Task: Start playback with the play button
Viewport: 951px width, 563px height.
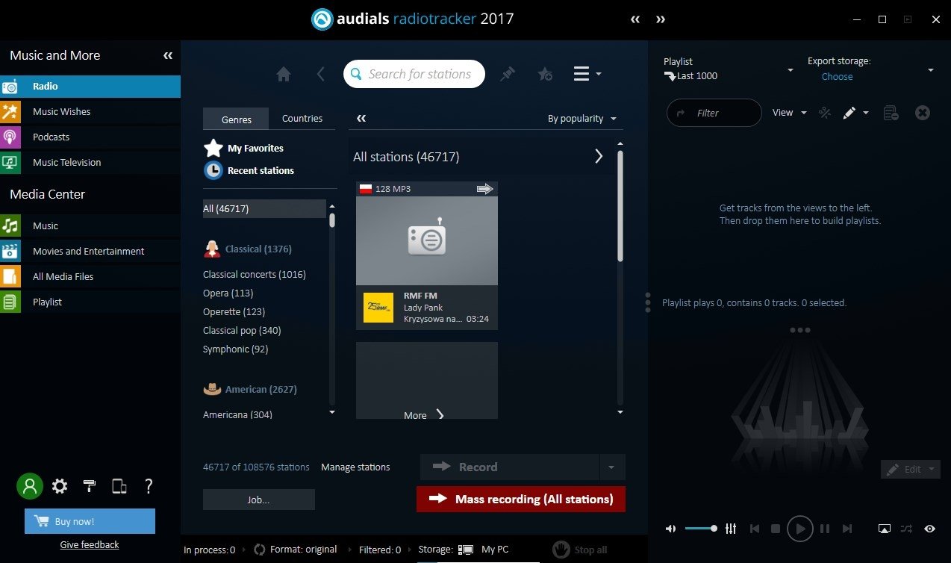Action: click(x=799, y=529)
